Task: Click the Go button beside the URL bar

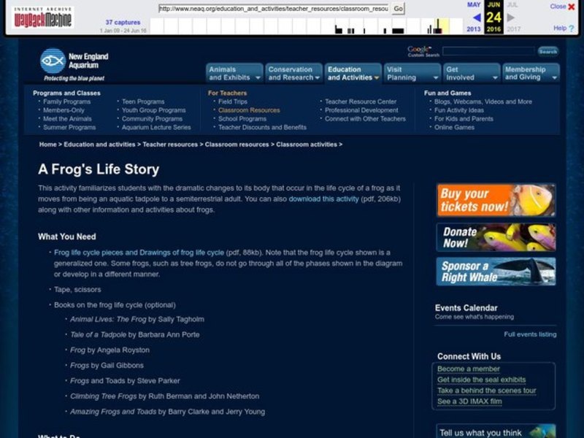Action: point(397,9)
